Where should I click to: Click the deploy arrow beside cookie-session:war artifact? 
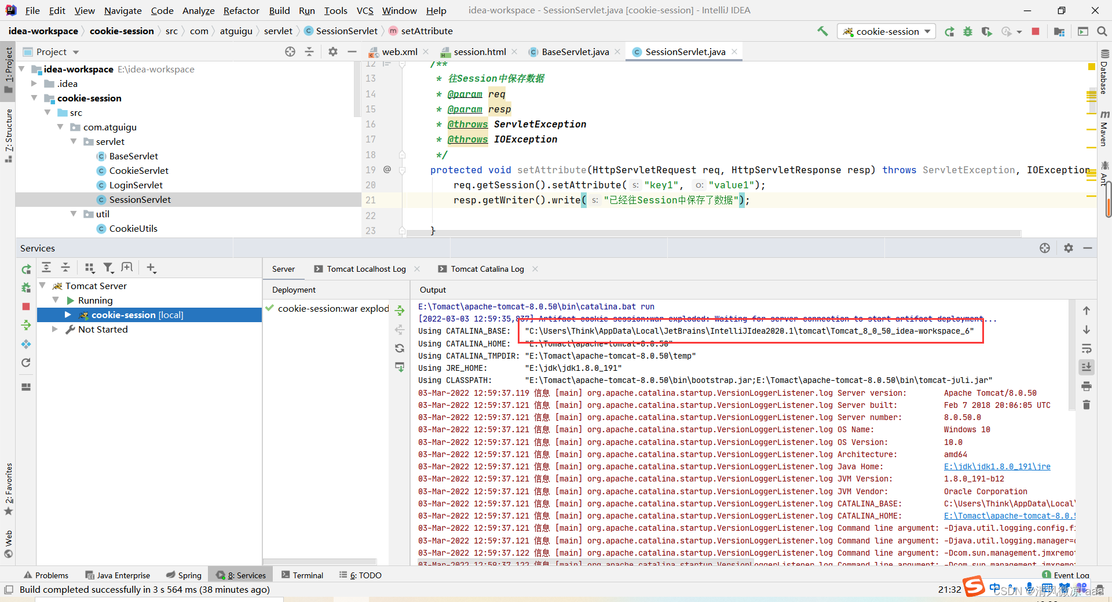[400, 311]
